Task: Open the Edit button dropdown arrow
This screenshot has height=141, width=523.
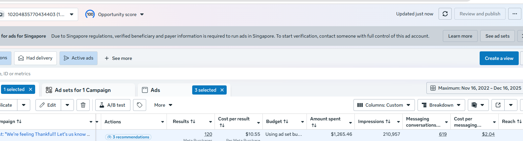Action: pos(67,105)
